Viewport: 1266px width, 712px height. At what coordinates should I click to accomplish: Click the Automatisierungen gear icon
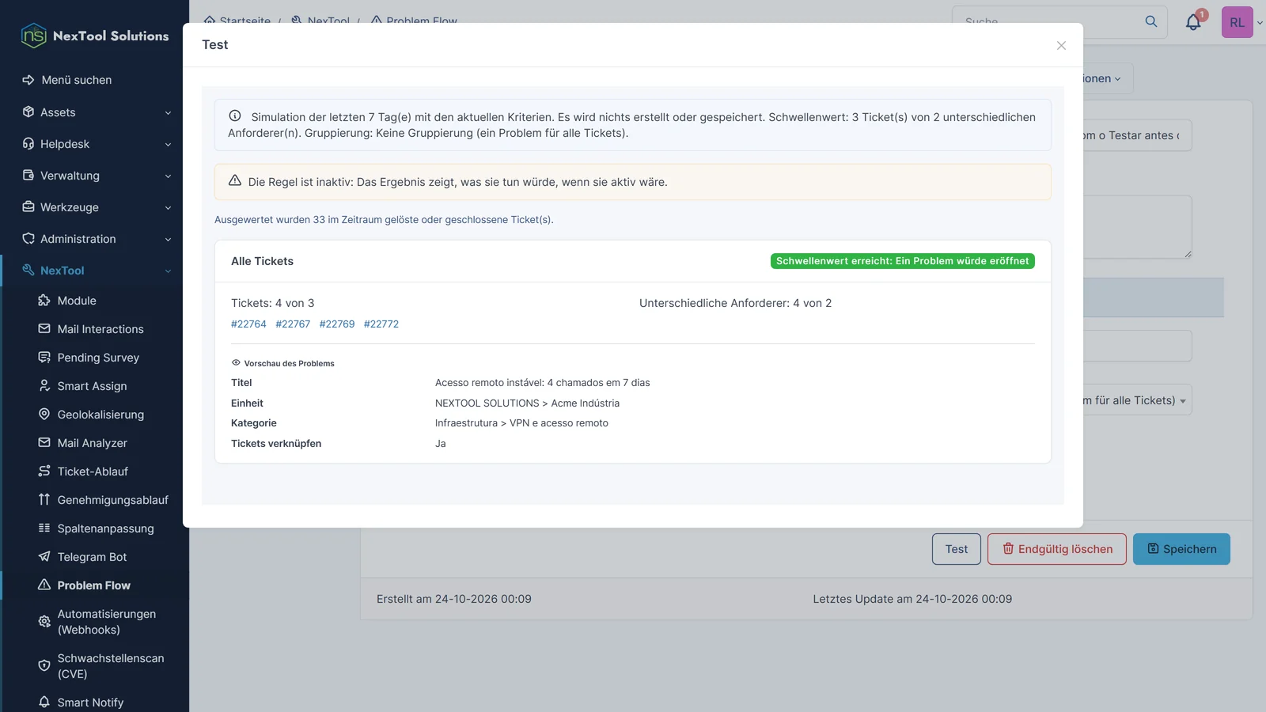pyautogui.click(x=44, y=622)
